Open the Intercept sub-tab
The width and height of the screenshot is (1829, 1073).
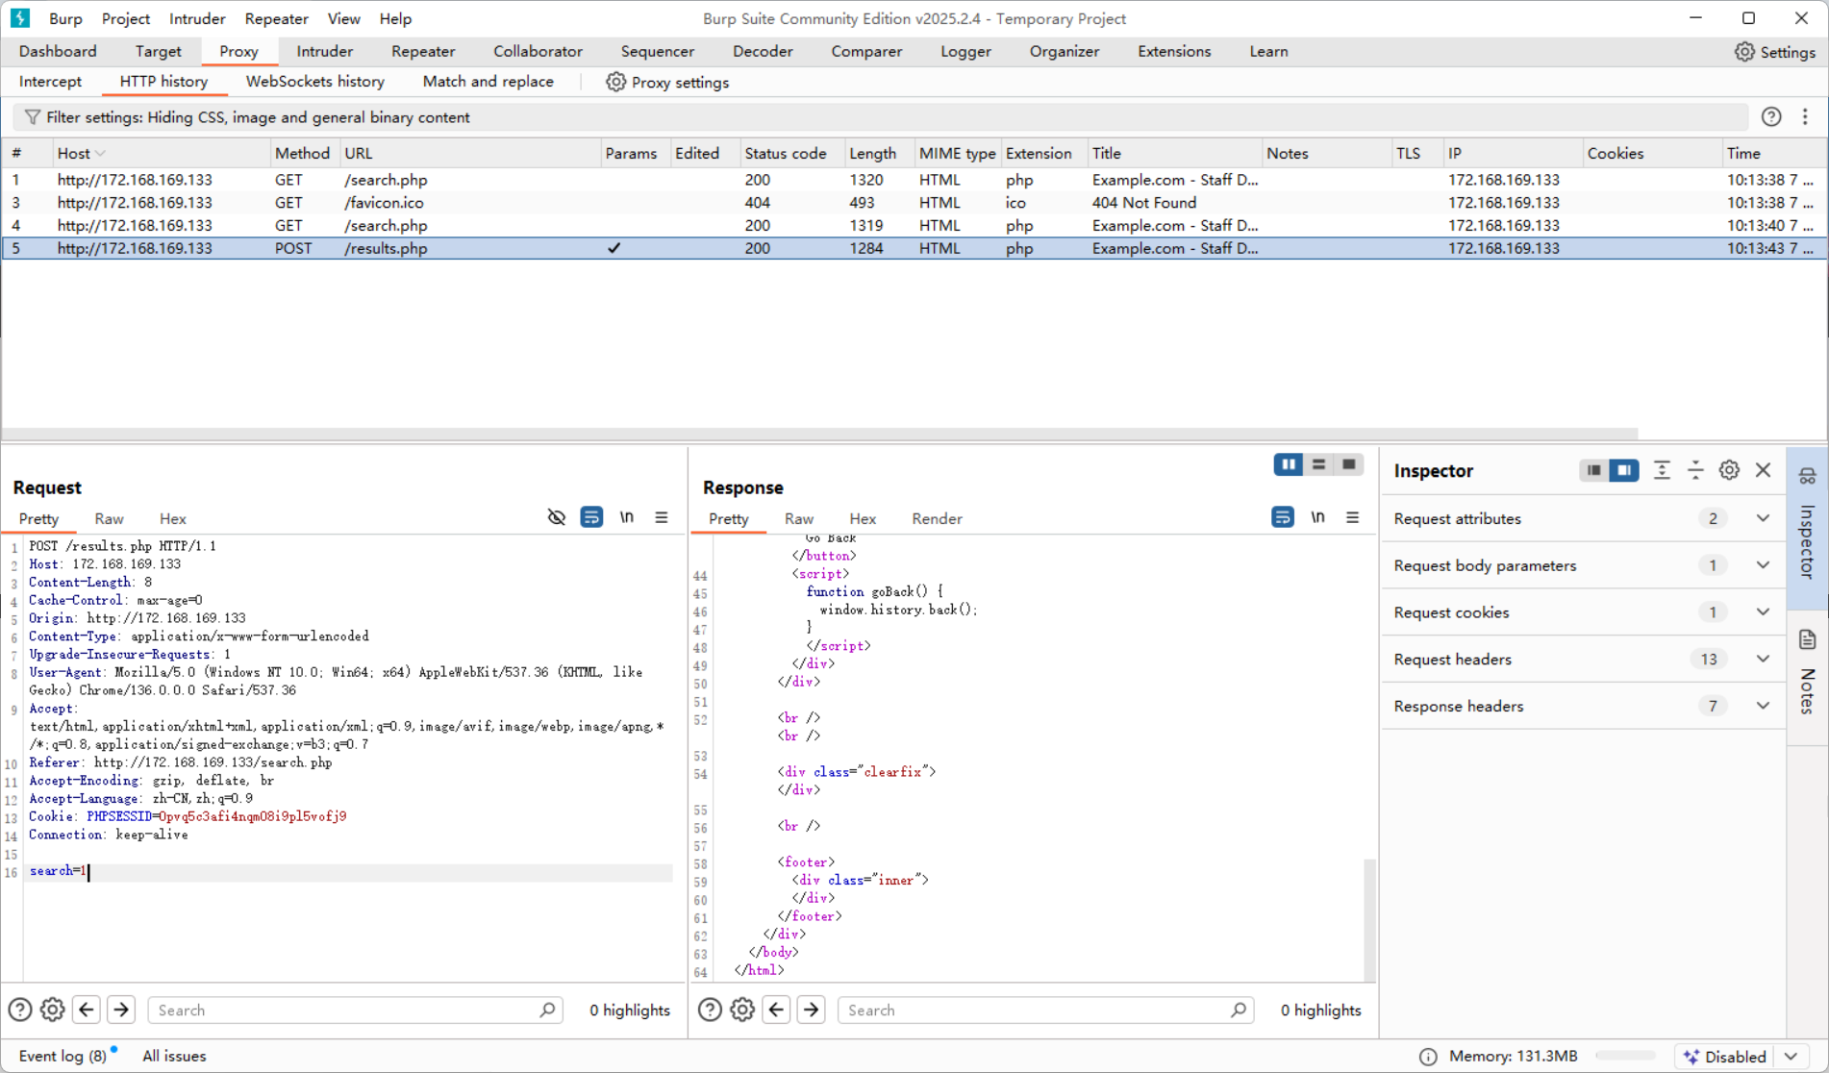pyautogui.click(x=51, y=82)
